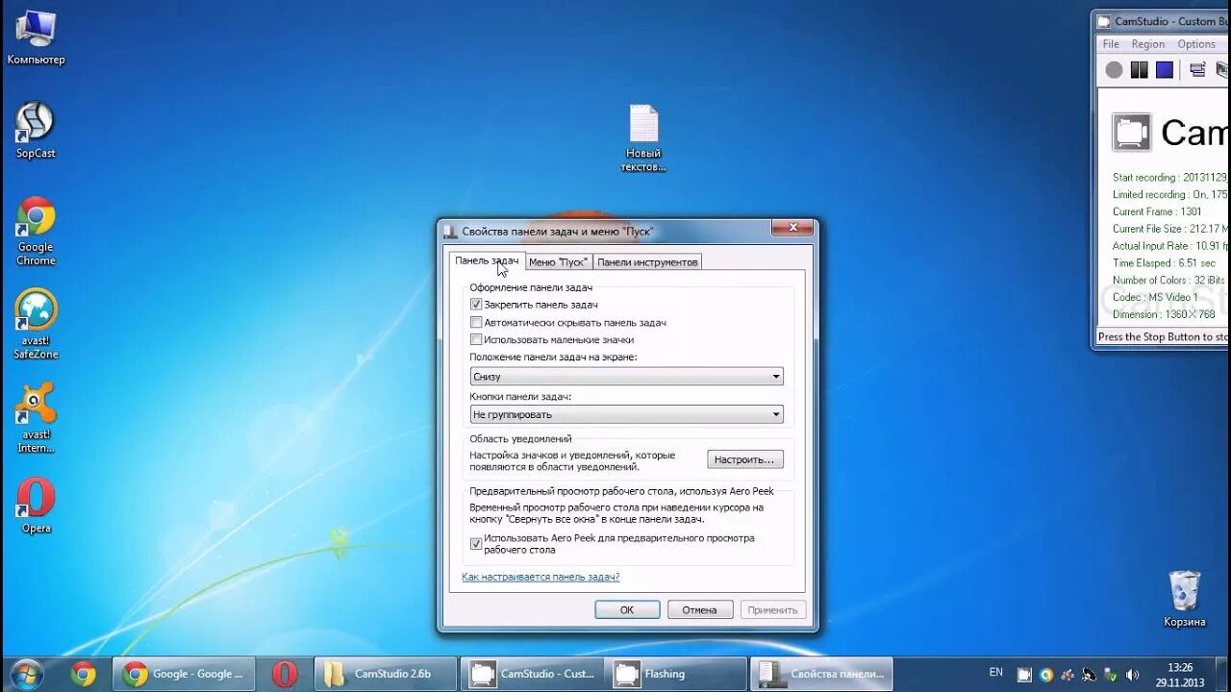Open the clock showing 13:26

(1179, 674)
